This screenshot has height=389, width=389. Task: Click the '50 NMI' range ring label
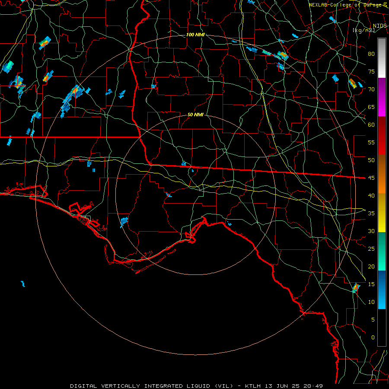195,115
